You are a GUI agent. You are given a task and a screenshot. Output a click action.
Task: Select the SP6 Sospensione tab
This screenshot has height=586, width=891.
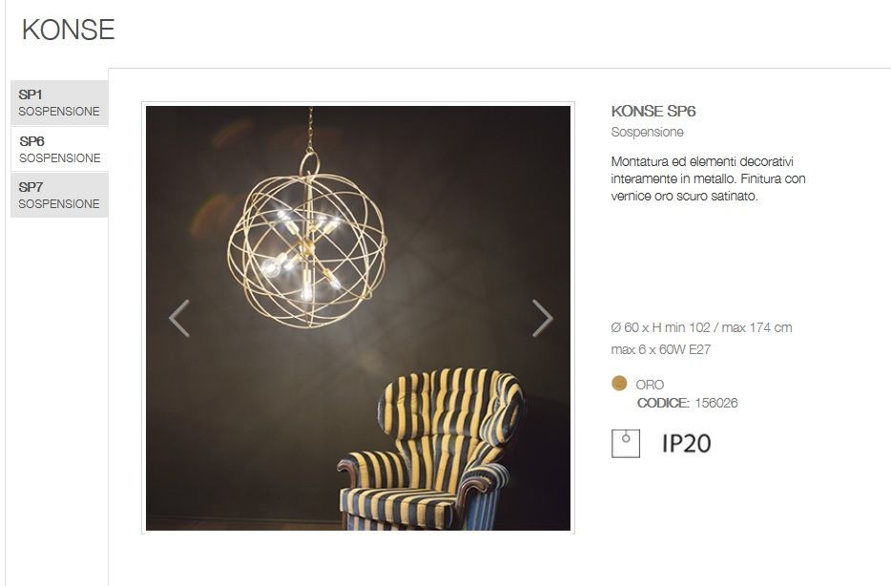[x=59, y=149]
